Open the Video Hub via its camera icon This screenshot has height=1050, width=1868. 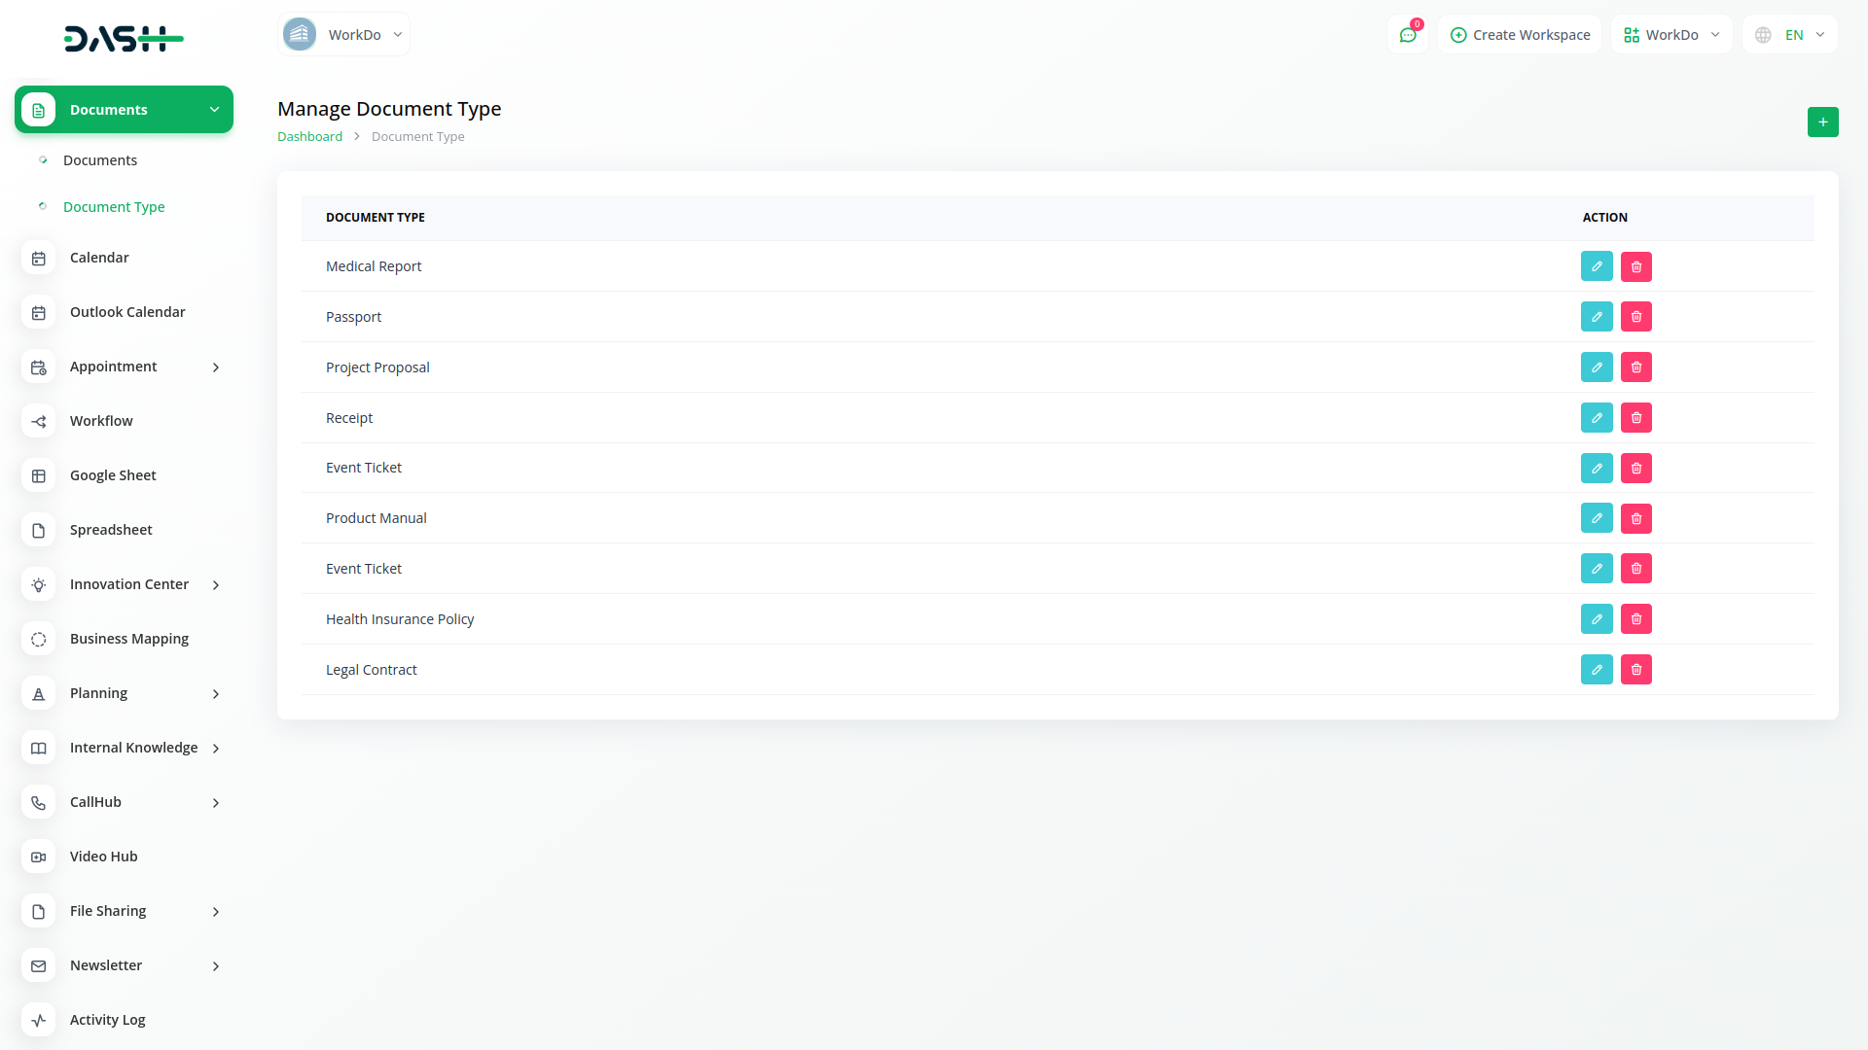click(38, 857)
